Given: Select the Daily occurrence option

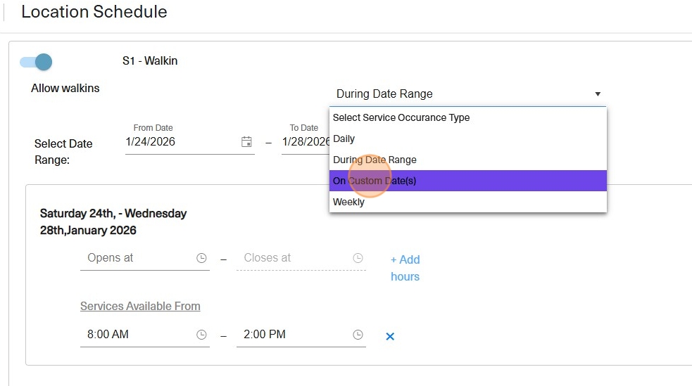Looking at the screenshot, I should (x=344, y=139).
